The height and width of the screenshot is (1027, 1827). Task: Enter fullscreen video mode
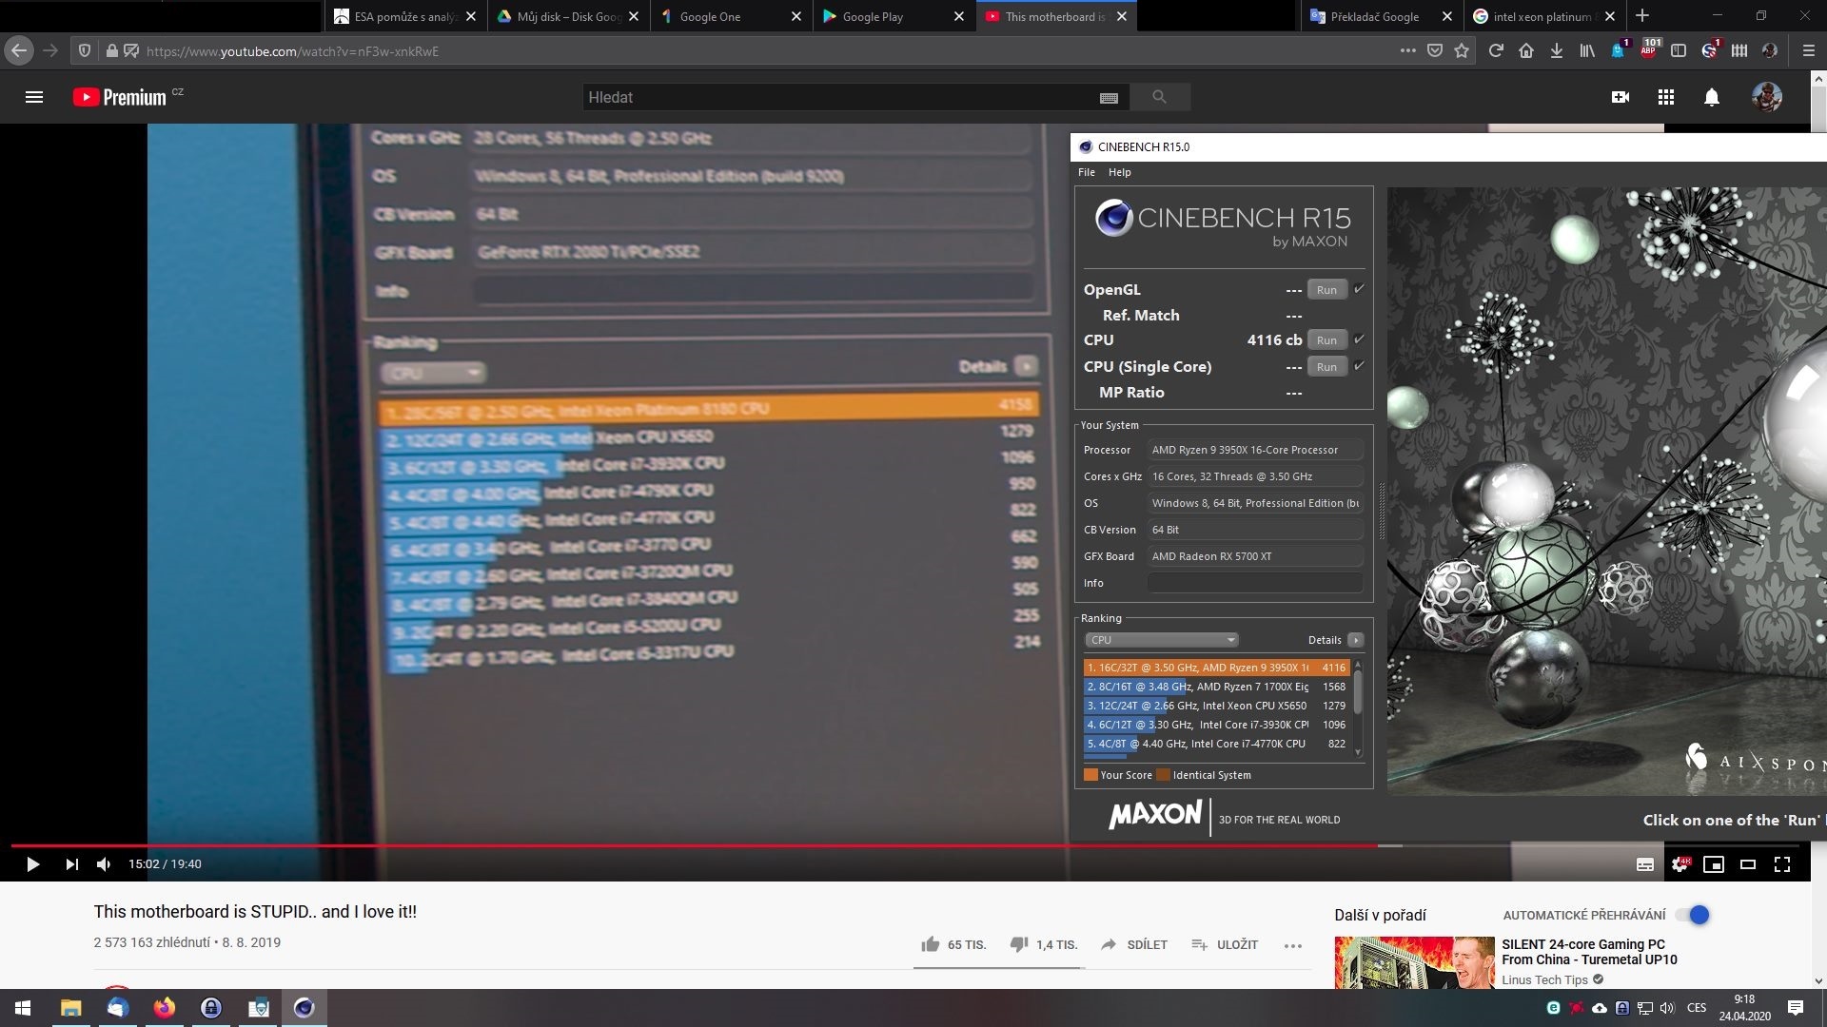(x=1782, y=864)
